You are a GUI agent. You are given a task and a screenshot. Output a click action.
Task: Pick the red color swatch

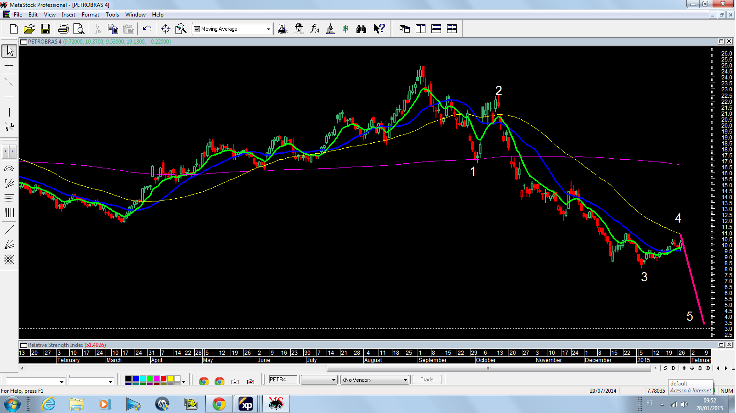164,379
